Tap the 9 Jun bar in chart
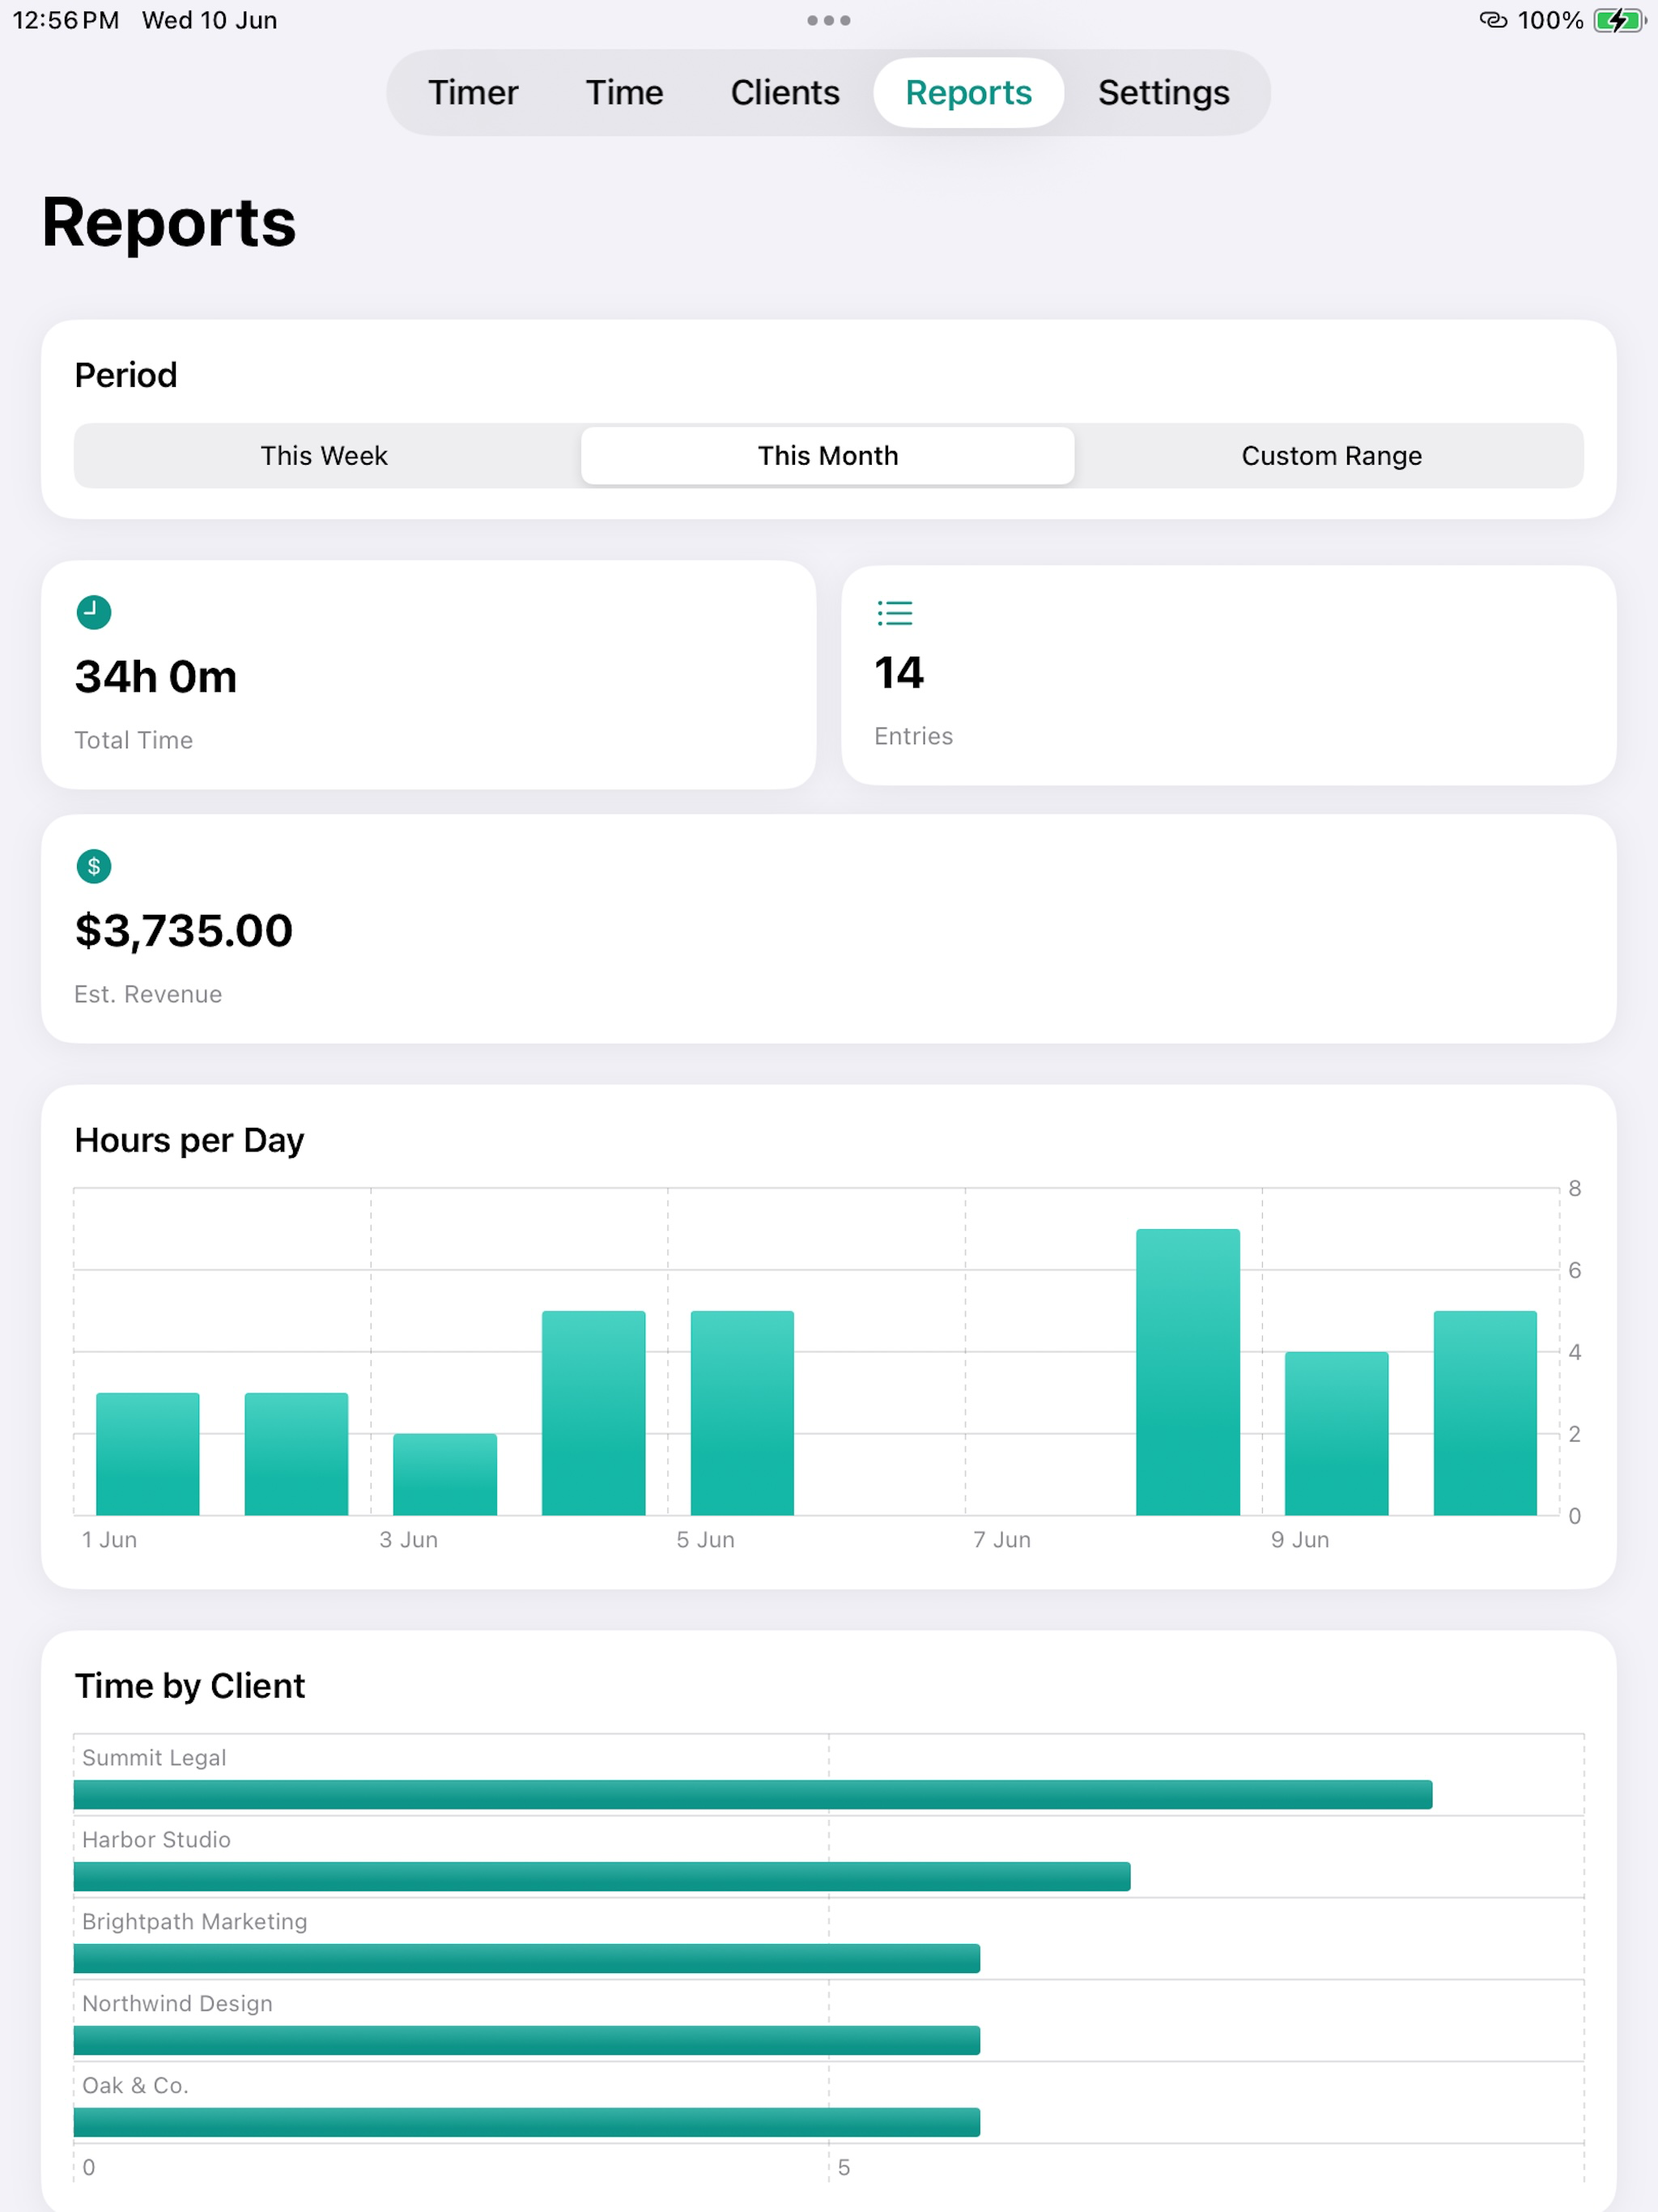This screenshot has height=2212, width=1658. 1337,1434
